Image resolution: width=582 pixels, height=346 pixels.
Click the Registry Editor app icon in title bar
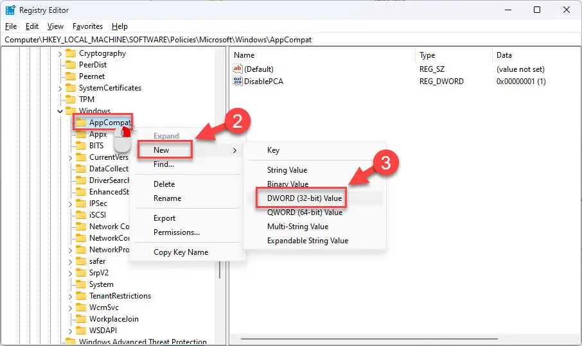click(10, 10)
